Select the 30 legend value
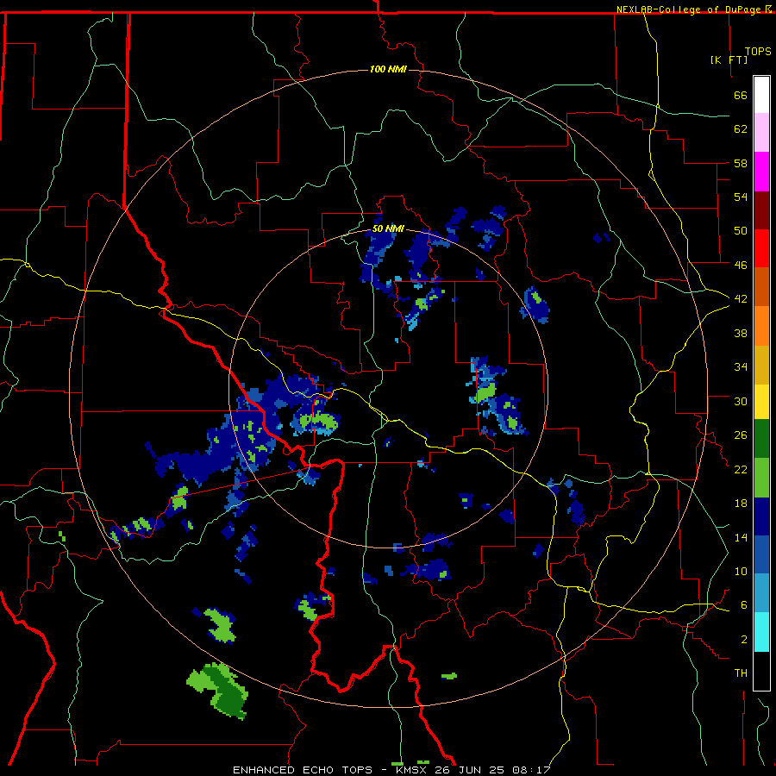 coord(741,401)
